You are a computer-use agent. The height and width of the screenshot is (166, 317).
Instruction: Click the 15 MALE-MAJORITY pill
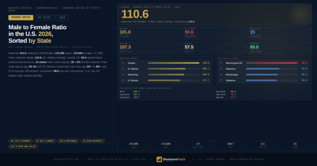coord(92,141)
